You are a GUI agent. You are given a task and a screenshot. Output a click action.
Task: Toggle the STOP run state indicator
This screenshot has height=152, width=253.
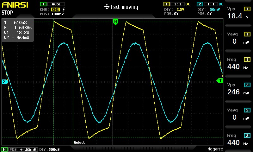click(x=7, y=13)
